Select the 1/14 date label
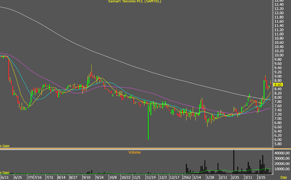This screenshot has width=291, height=180. point(197,177)
